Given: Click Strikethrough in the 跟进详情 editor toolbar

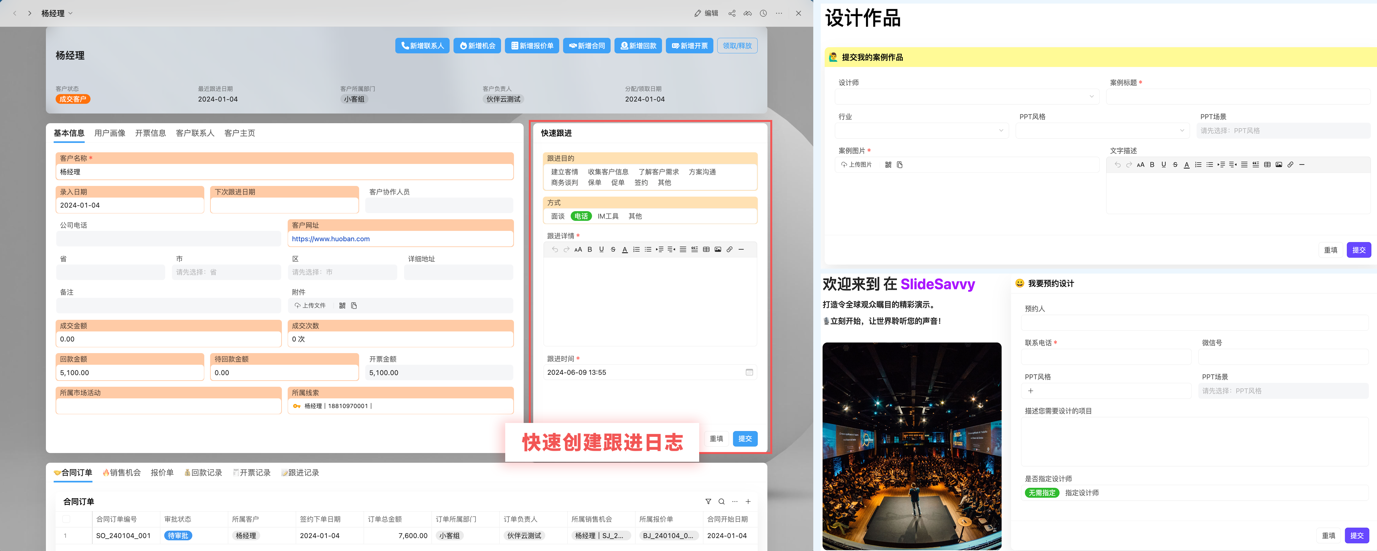Looking at the screenshot, I should pyautogui.click(x=613, y=249).
